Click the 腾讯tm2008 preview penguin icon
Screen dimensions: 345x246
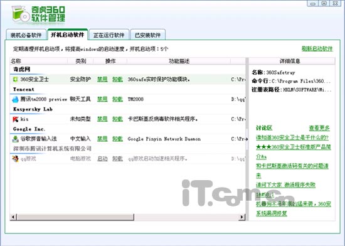click(15, 99)
